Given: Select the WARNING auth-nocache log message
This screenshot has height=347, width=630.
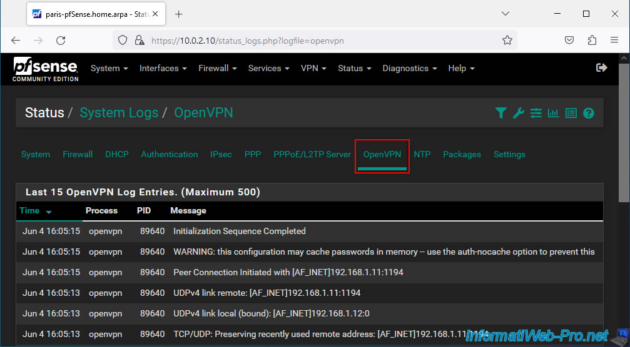Looking at the screenshot, I should pos(384,252).
